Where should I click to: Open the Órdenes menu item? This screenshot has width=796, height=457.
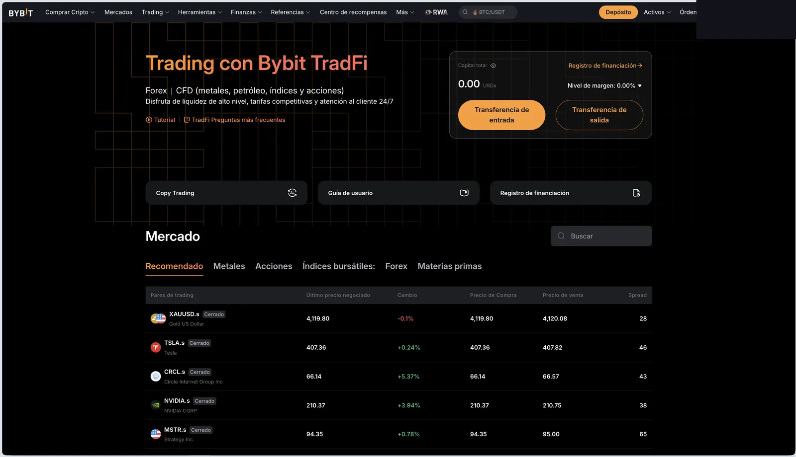(x=688, y=12)
